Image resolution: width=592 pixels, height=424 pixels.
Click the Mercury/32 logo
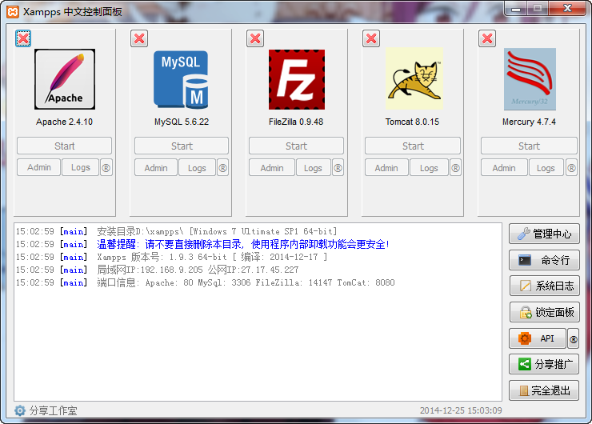click(530, 79)
